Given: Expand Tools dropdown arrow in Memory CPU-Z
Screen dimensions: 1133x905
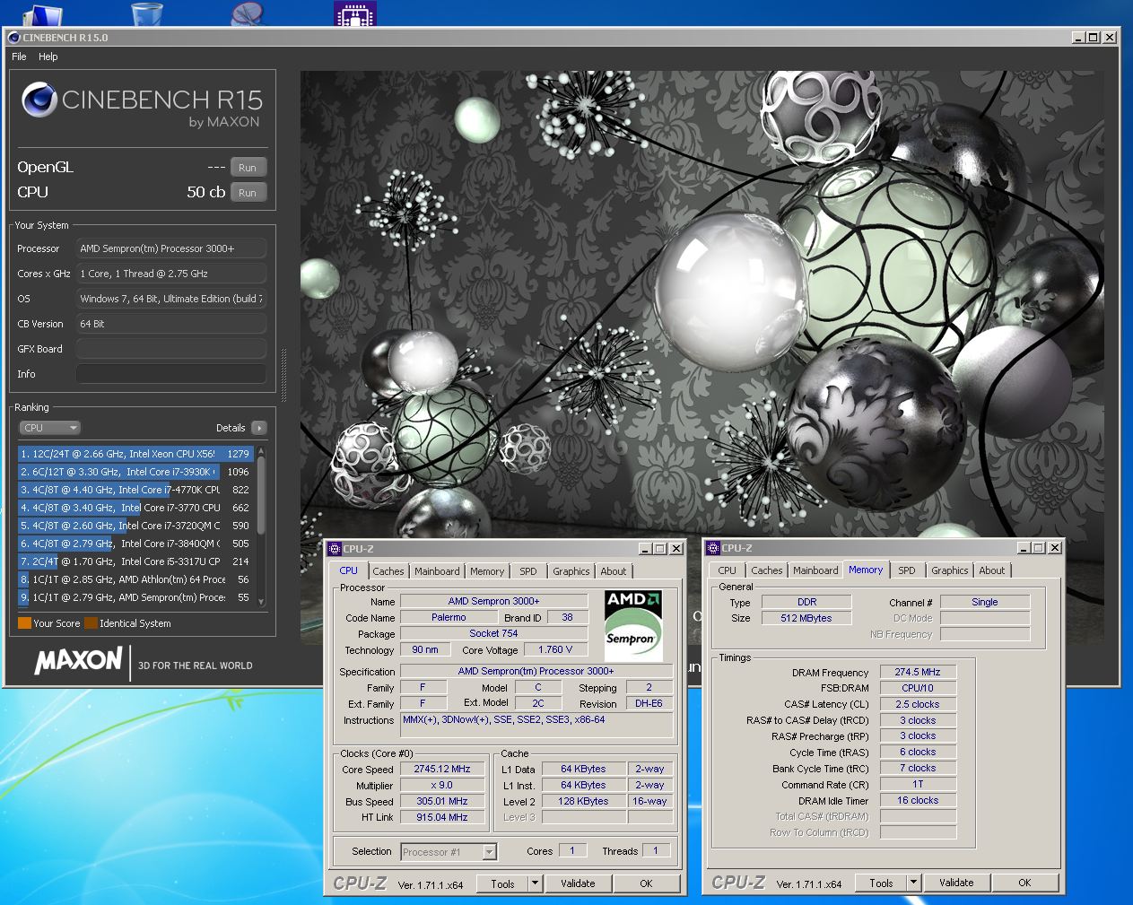Looking at the screenshot, I should pyautogui.click(x=914, y=883).
